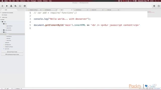Click the Debug toolbar icon

(x=11, y=6)
